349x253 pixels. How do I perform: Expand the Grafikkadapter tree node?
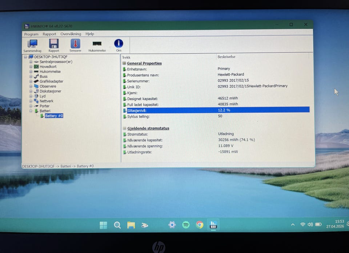click(31, 81)
